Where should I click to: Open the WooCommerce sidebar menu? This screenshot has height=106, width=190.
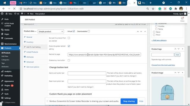(10, 44)
